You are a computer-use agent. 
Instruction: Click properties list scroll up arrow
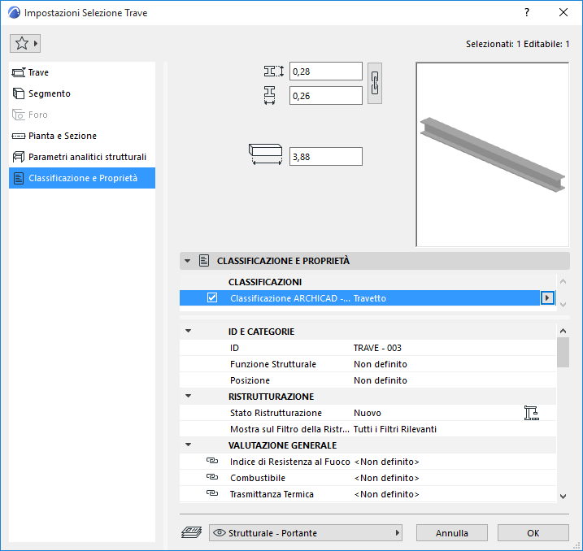[x=563, y=331]
